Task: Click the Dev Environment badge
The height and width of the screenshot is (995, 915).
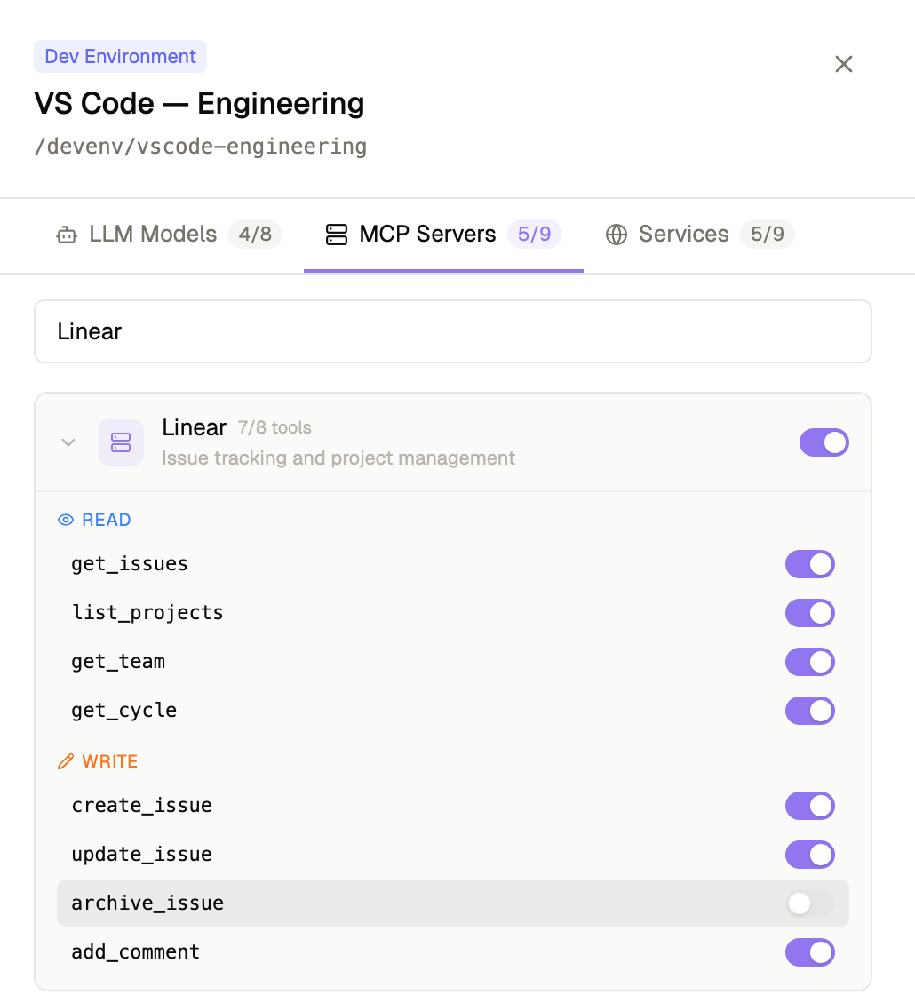Action: 120,56
